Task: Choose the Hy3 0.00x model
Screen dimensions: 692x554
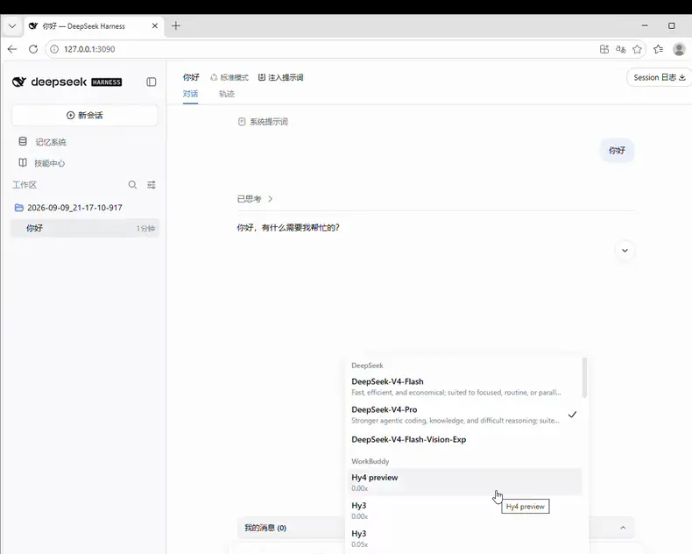Action: (x=464, y=510)
